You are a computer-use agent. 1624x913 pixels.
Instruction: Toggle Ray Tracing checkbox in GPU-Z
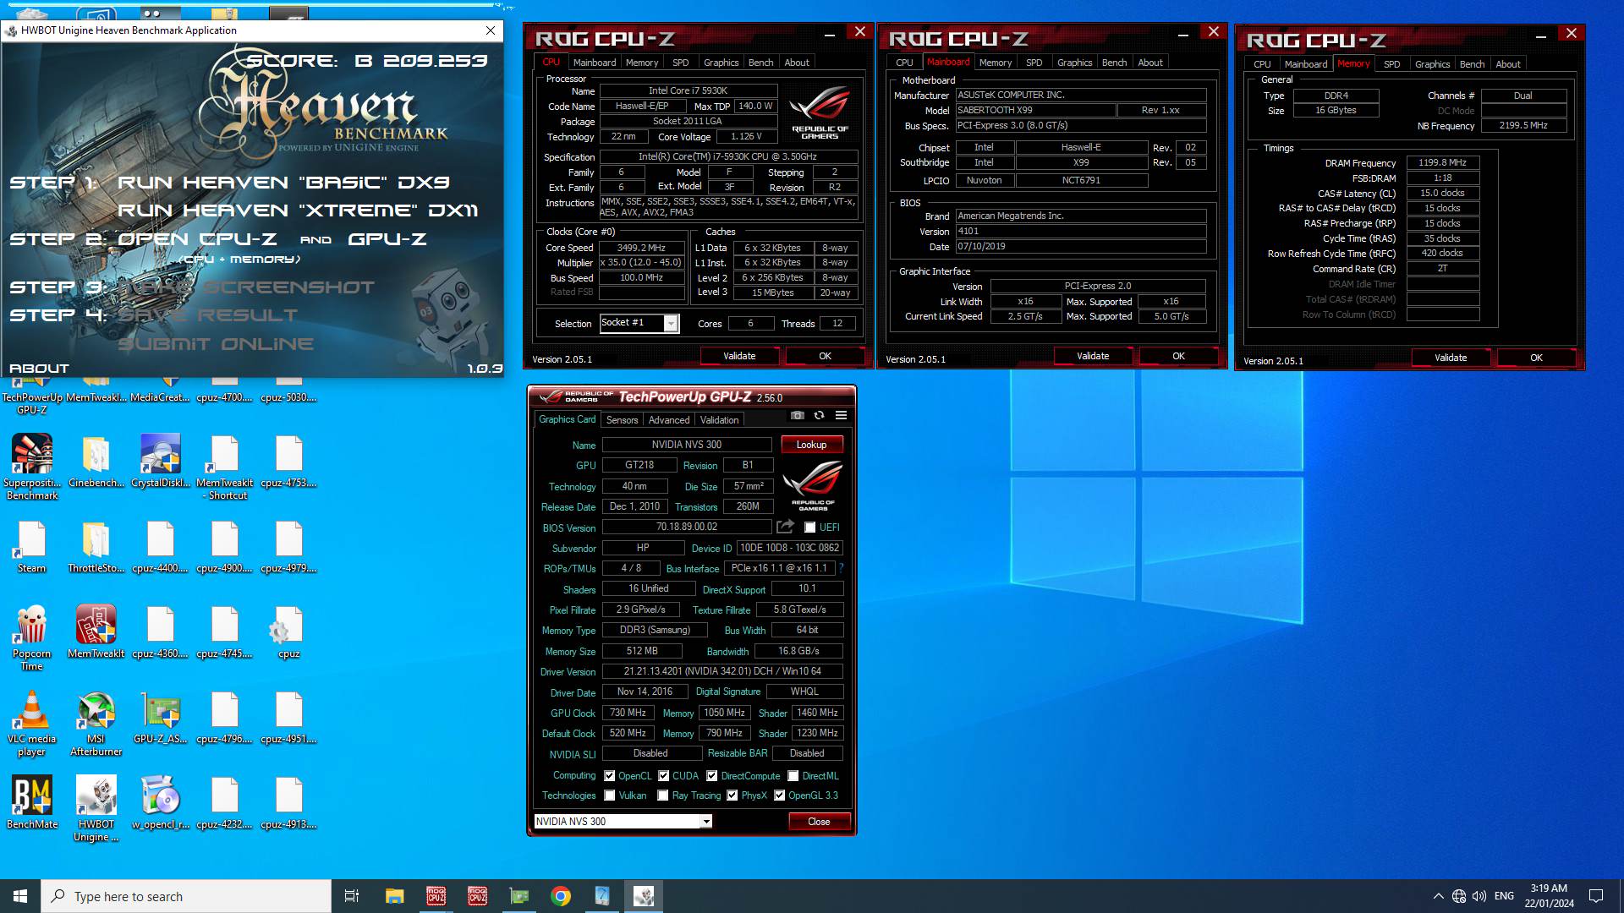[x=663, y=795]
